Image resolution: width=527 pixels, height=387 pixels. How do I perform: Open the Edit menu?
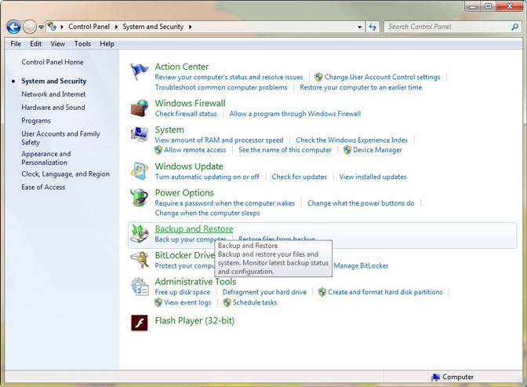pyautogui.click(x=35, y=44)
